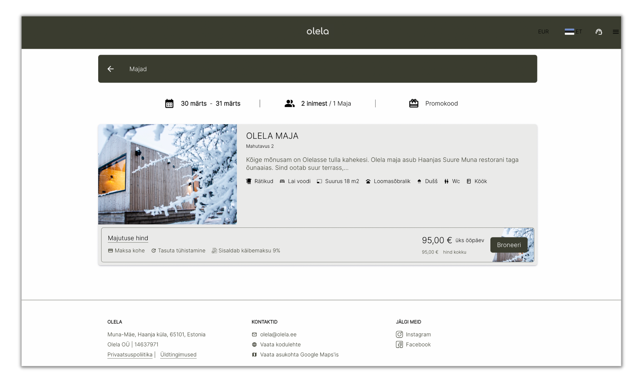The image size is (642, 384).
Task: Click the OLELA MAJA title
Action: 272,136
